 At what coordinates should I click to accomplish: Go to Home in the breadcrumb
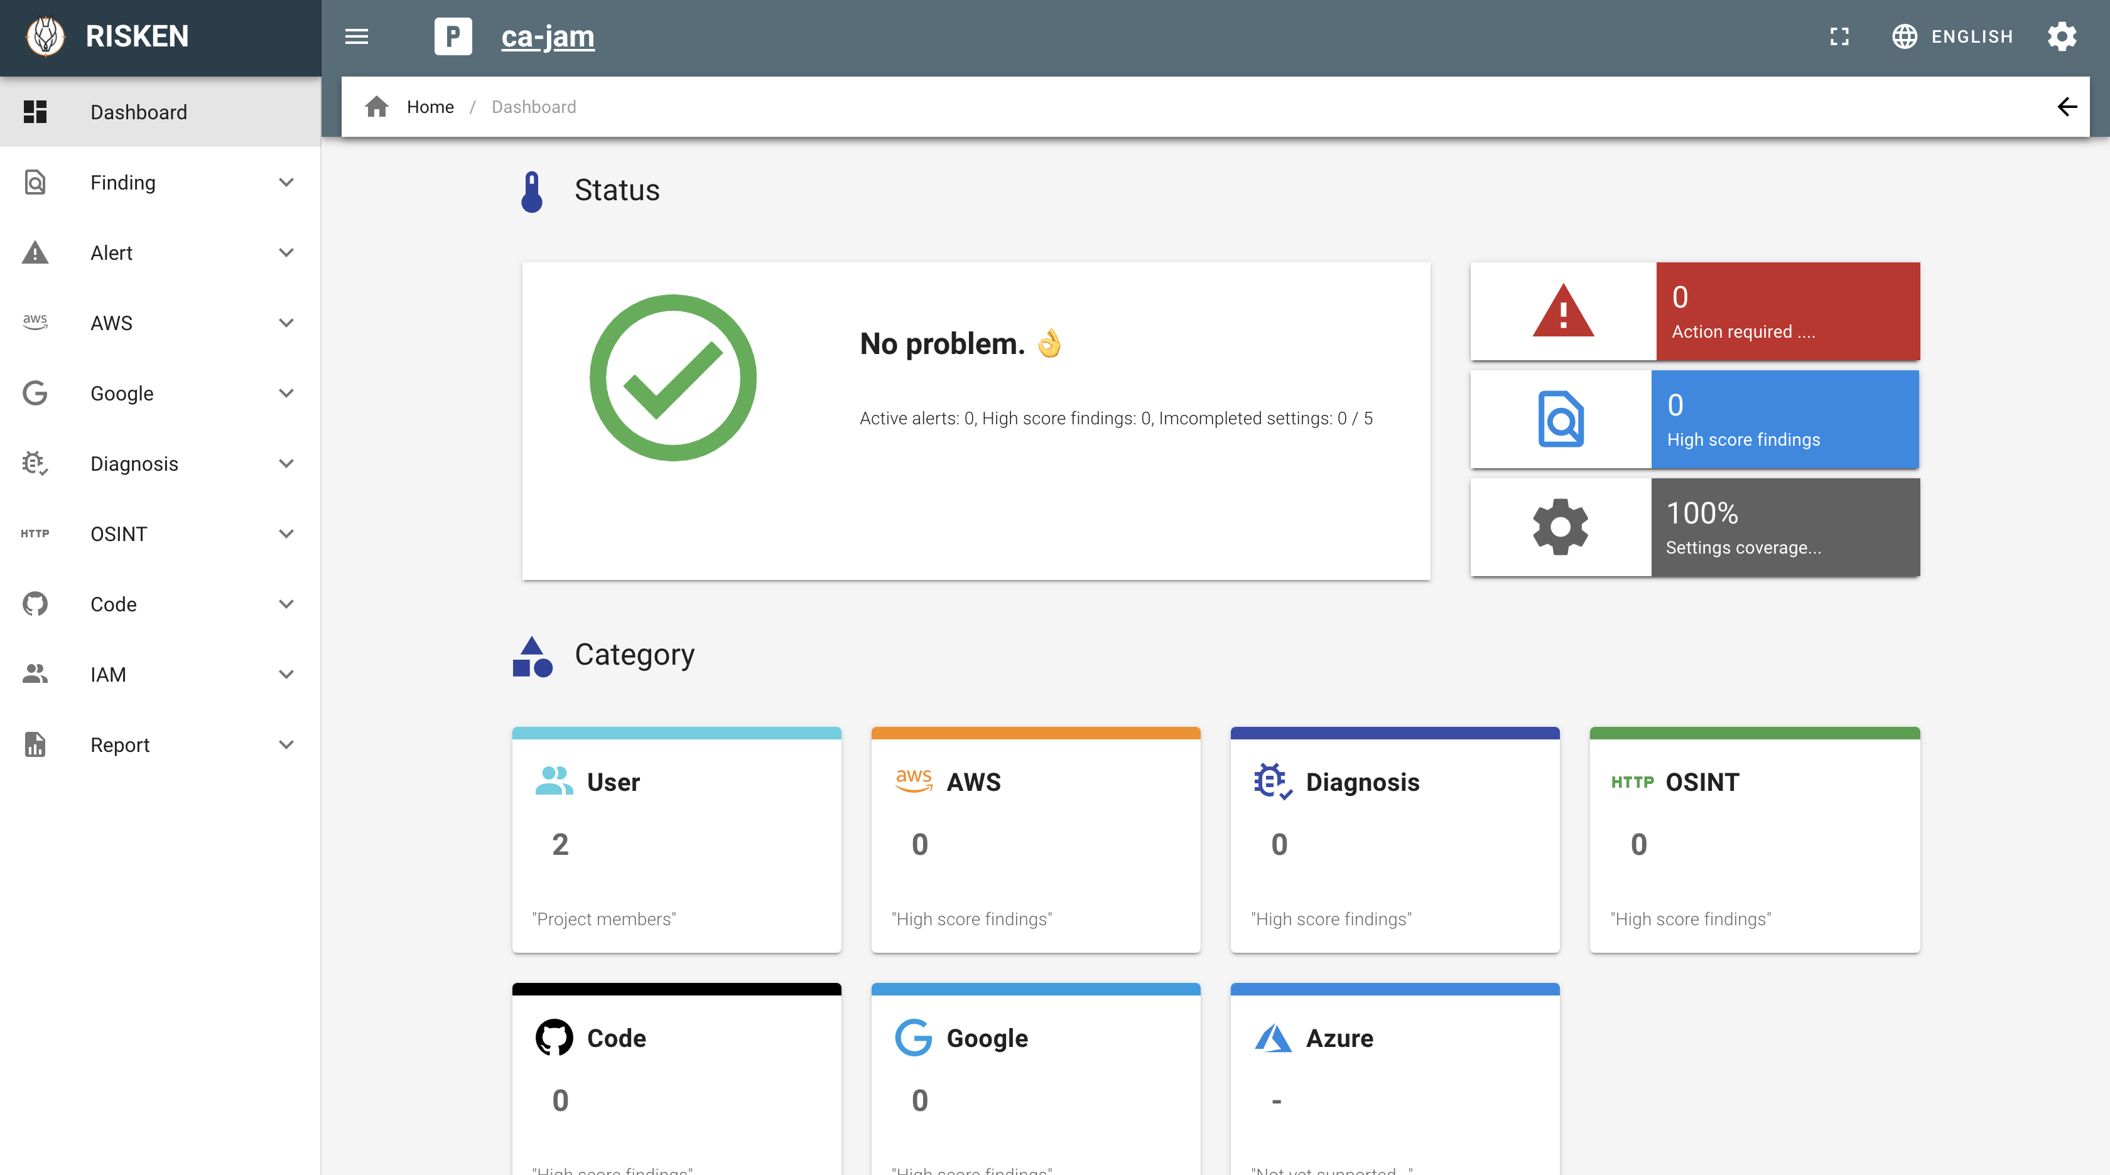[x=430, y=107]
